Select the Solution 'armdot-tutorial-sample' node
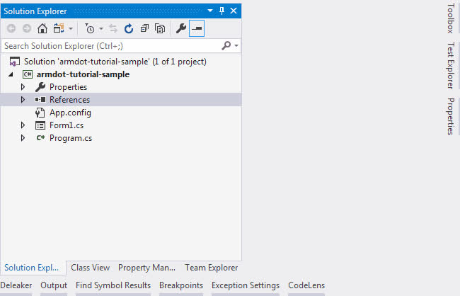460x296 pixels. point(115,62)
